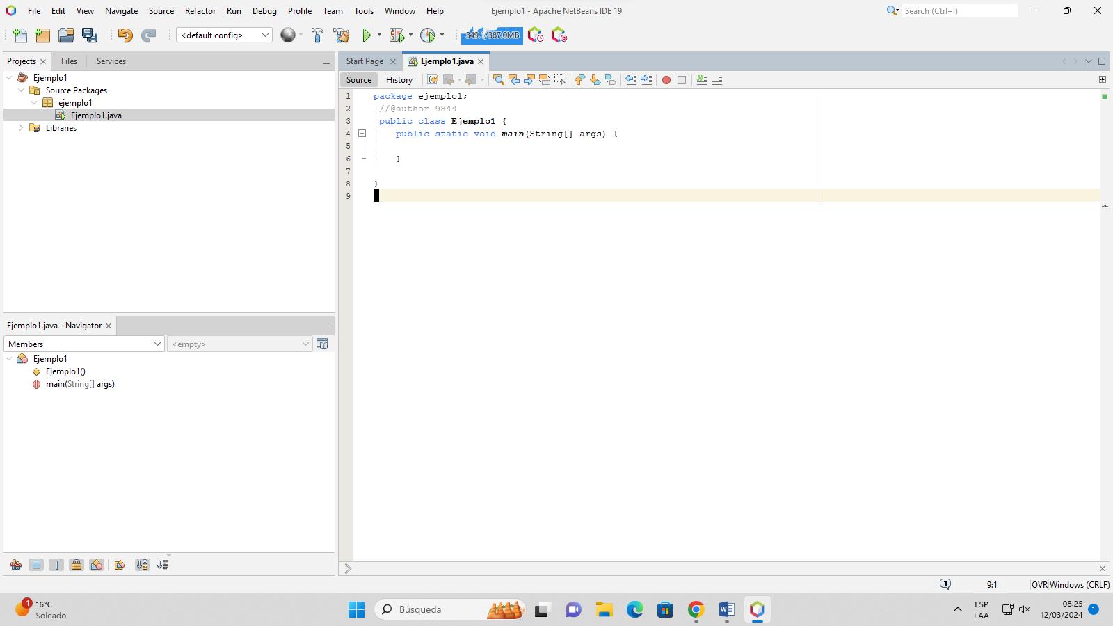This screenshot has height=626, width=1113.
Task: Click the Undo arrow icon
Action: point(125,35)
